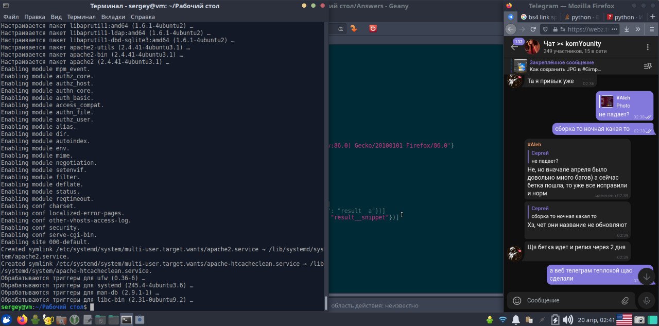Open the komYounity chat avatar
This screenshot has width=659, height=326.
point(532,47)
